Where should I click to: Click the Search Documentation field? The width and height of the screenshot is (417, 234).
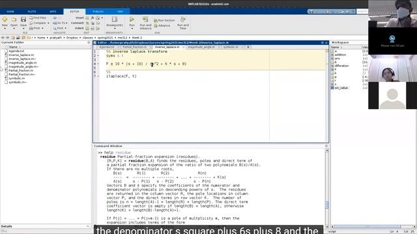point(362,12)
